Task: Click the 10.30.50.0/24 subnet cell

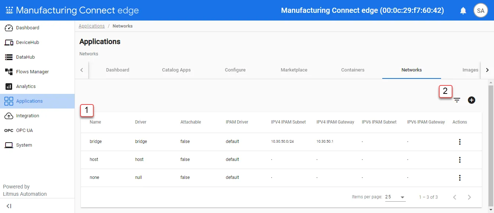Action: tap(283, 142)
